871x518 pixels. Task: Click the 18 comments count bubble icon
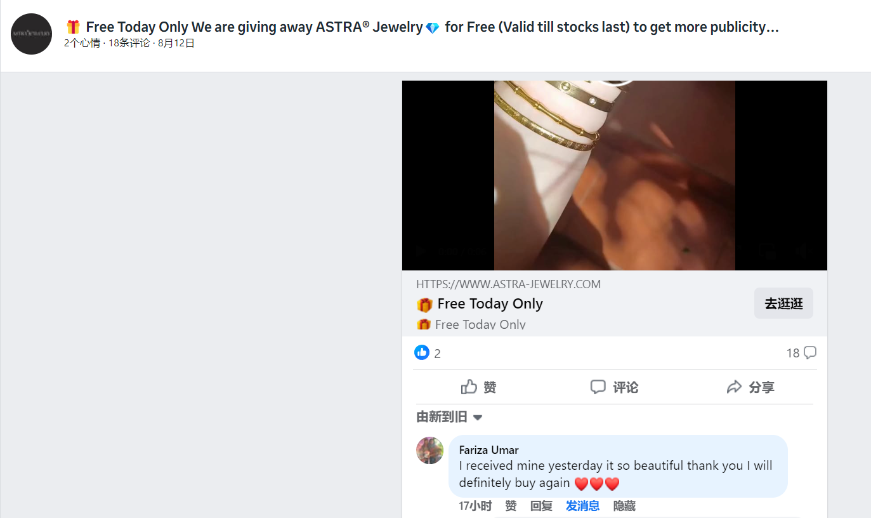810,352
